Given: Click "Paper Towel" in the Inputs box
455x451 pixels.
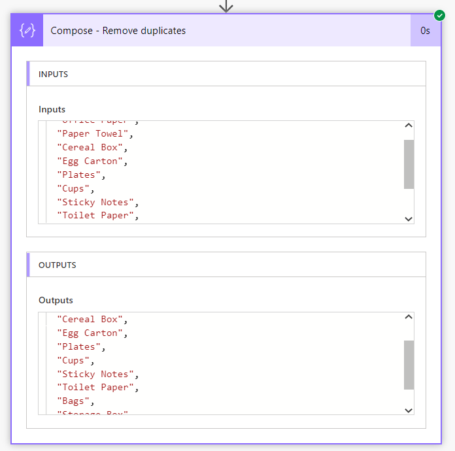Looking at the screenshot, I should coord(94,134).
